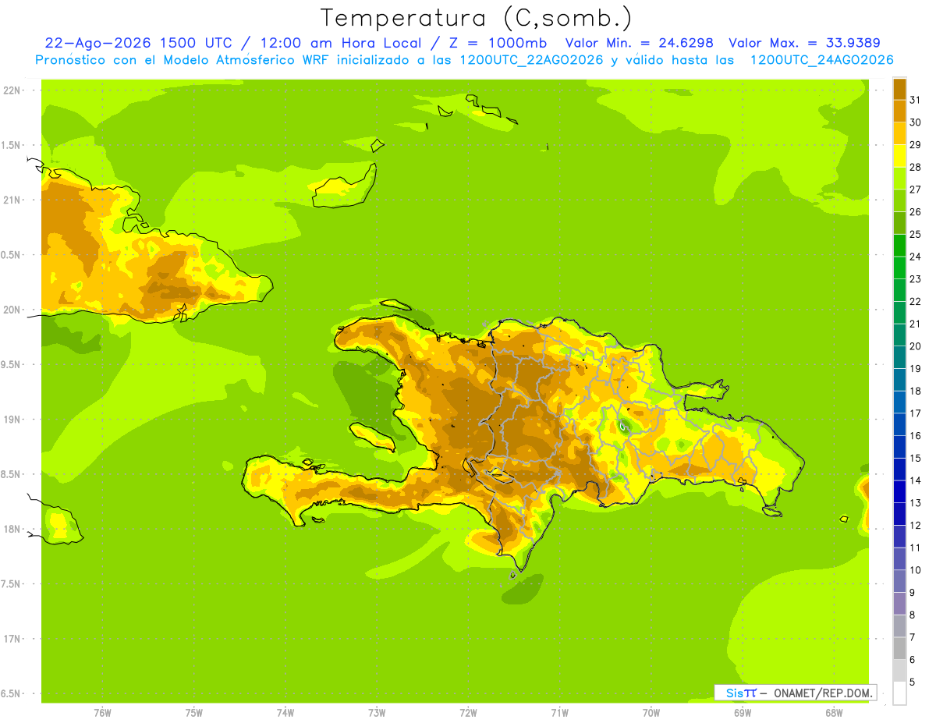Click the '22' colorbar label
The image size is (936, 723).
pyautogui.click(x=915, y=301)
